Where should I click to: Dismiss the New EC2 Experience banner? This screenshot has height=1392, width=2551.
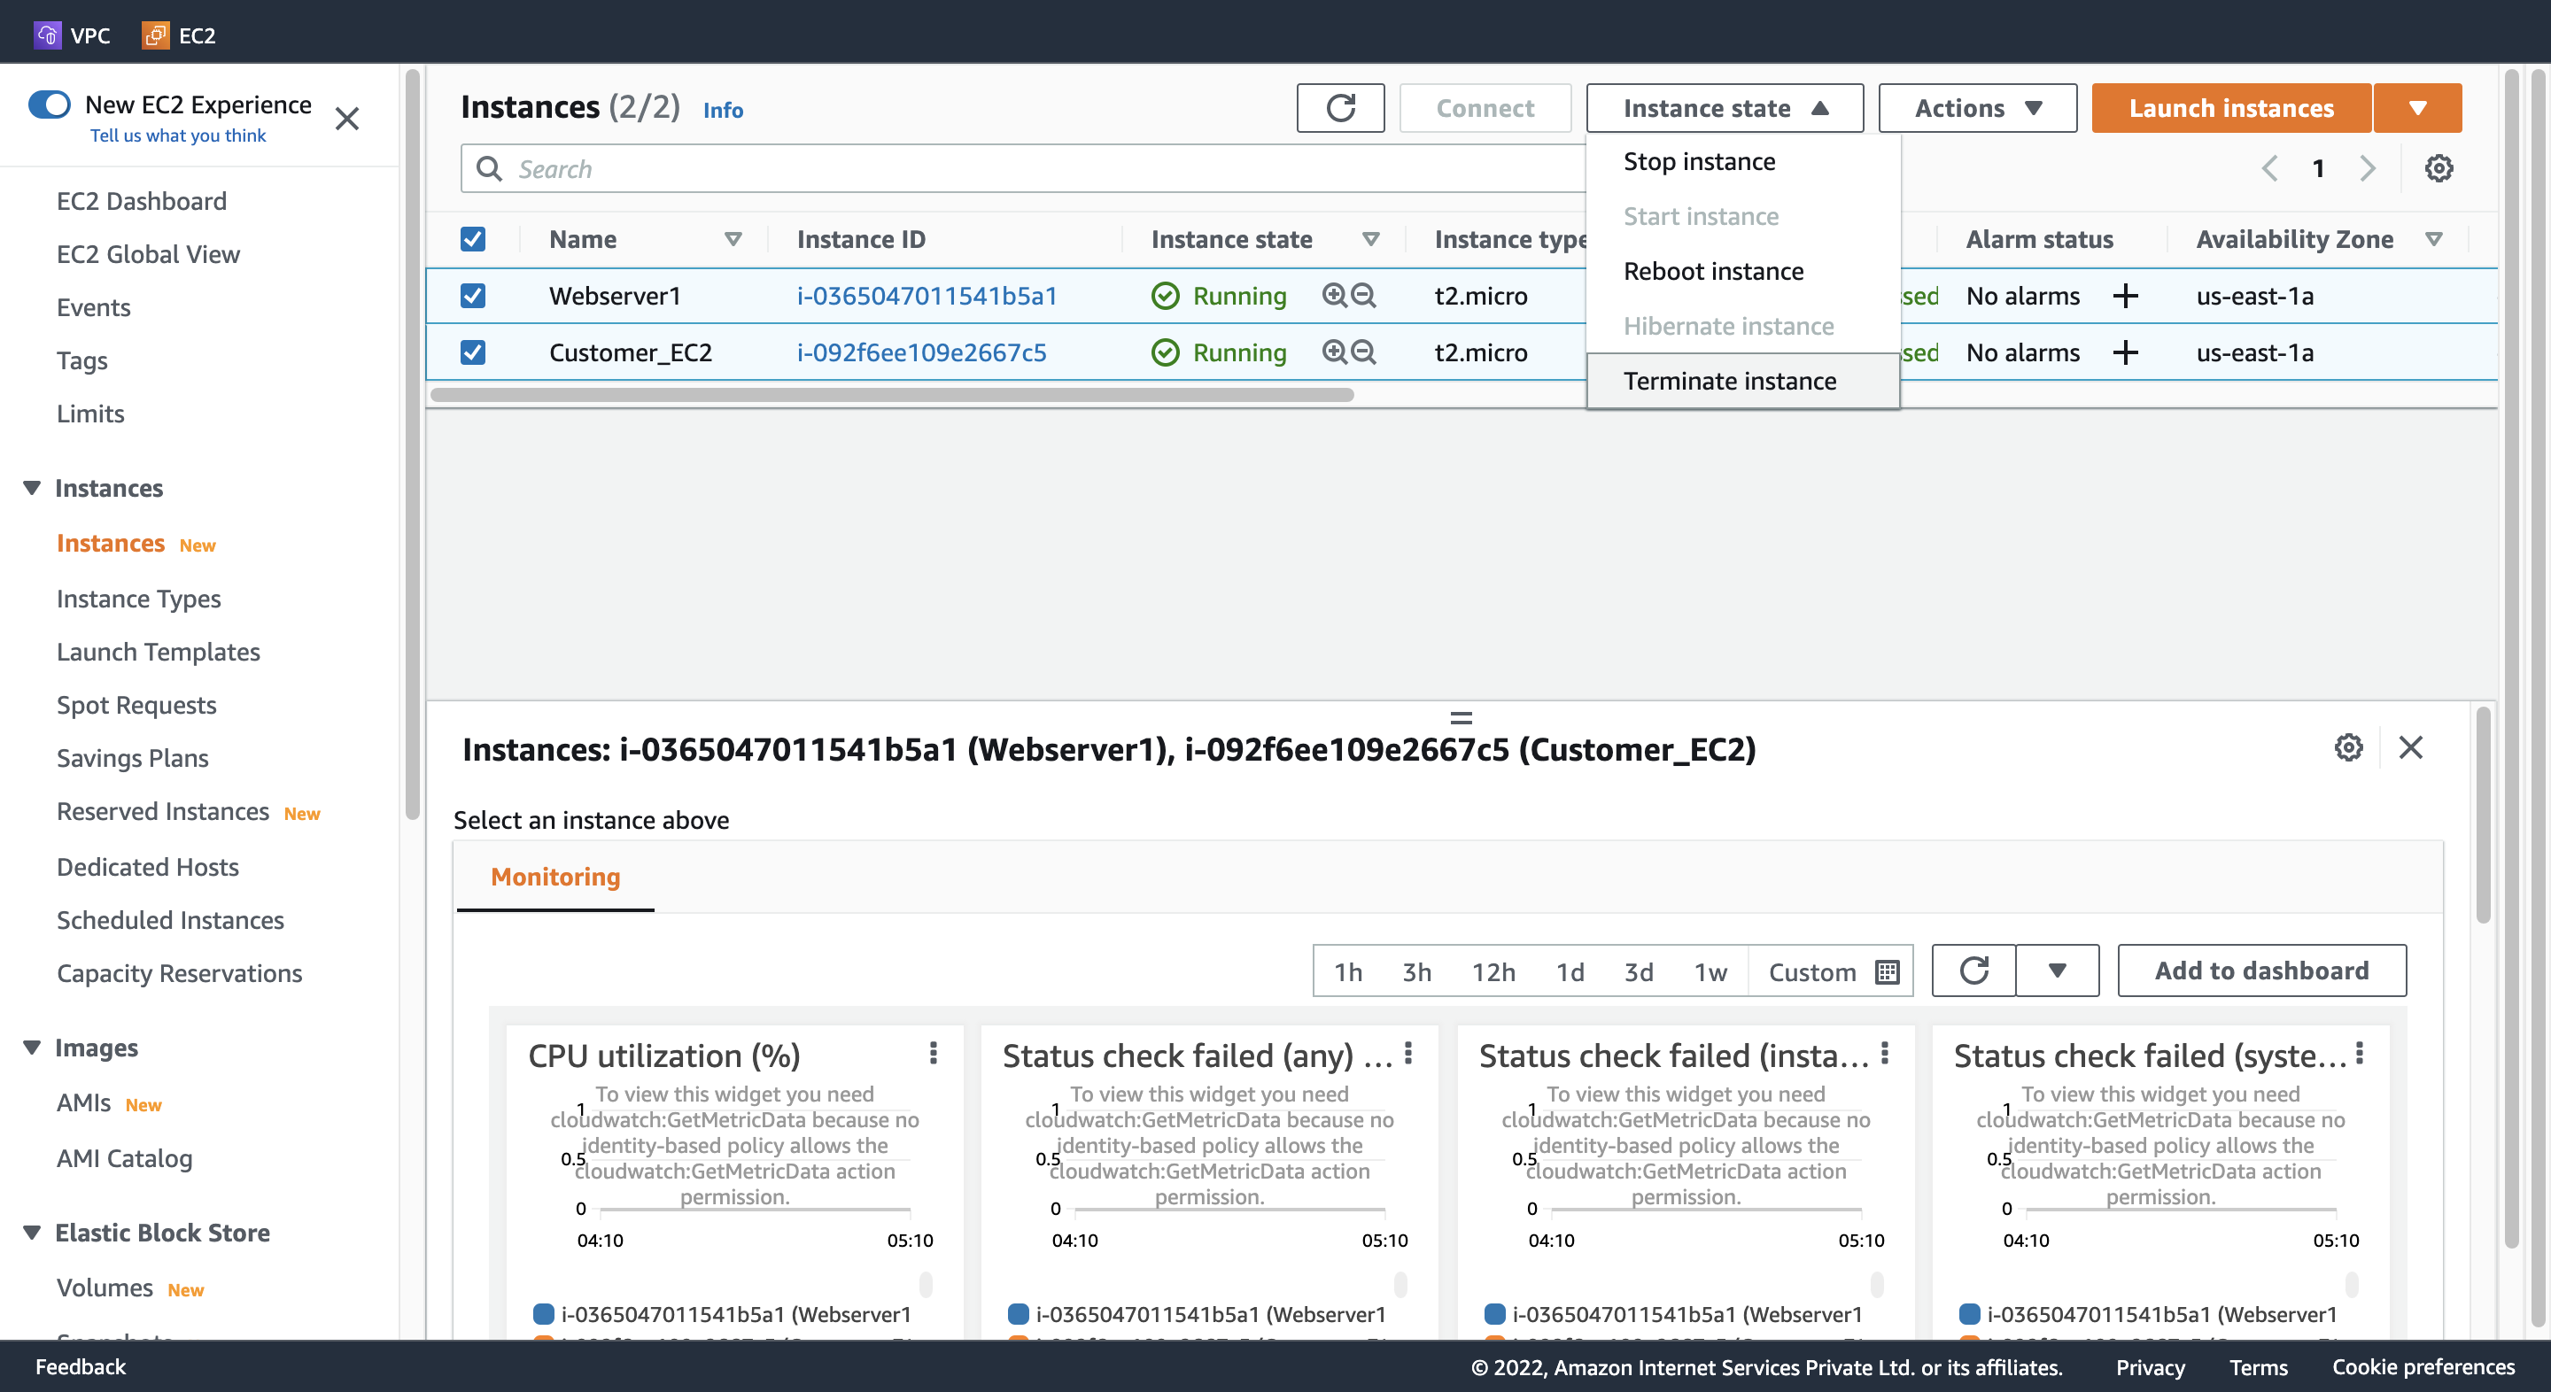pyautogui.click(x=346, y=119)
